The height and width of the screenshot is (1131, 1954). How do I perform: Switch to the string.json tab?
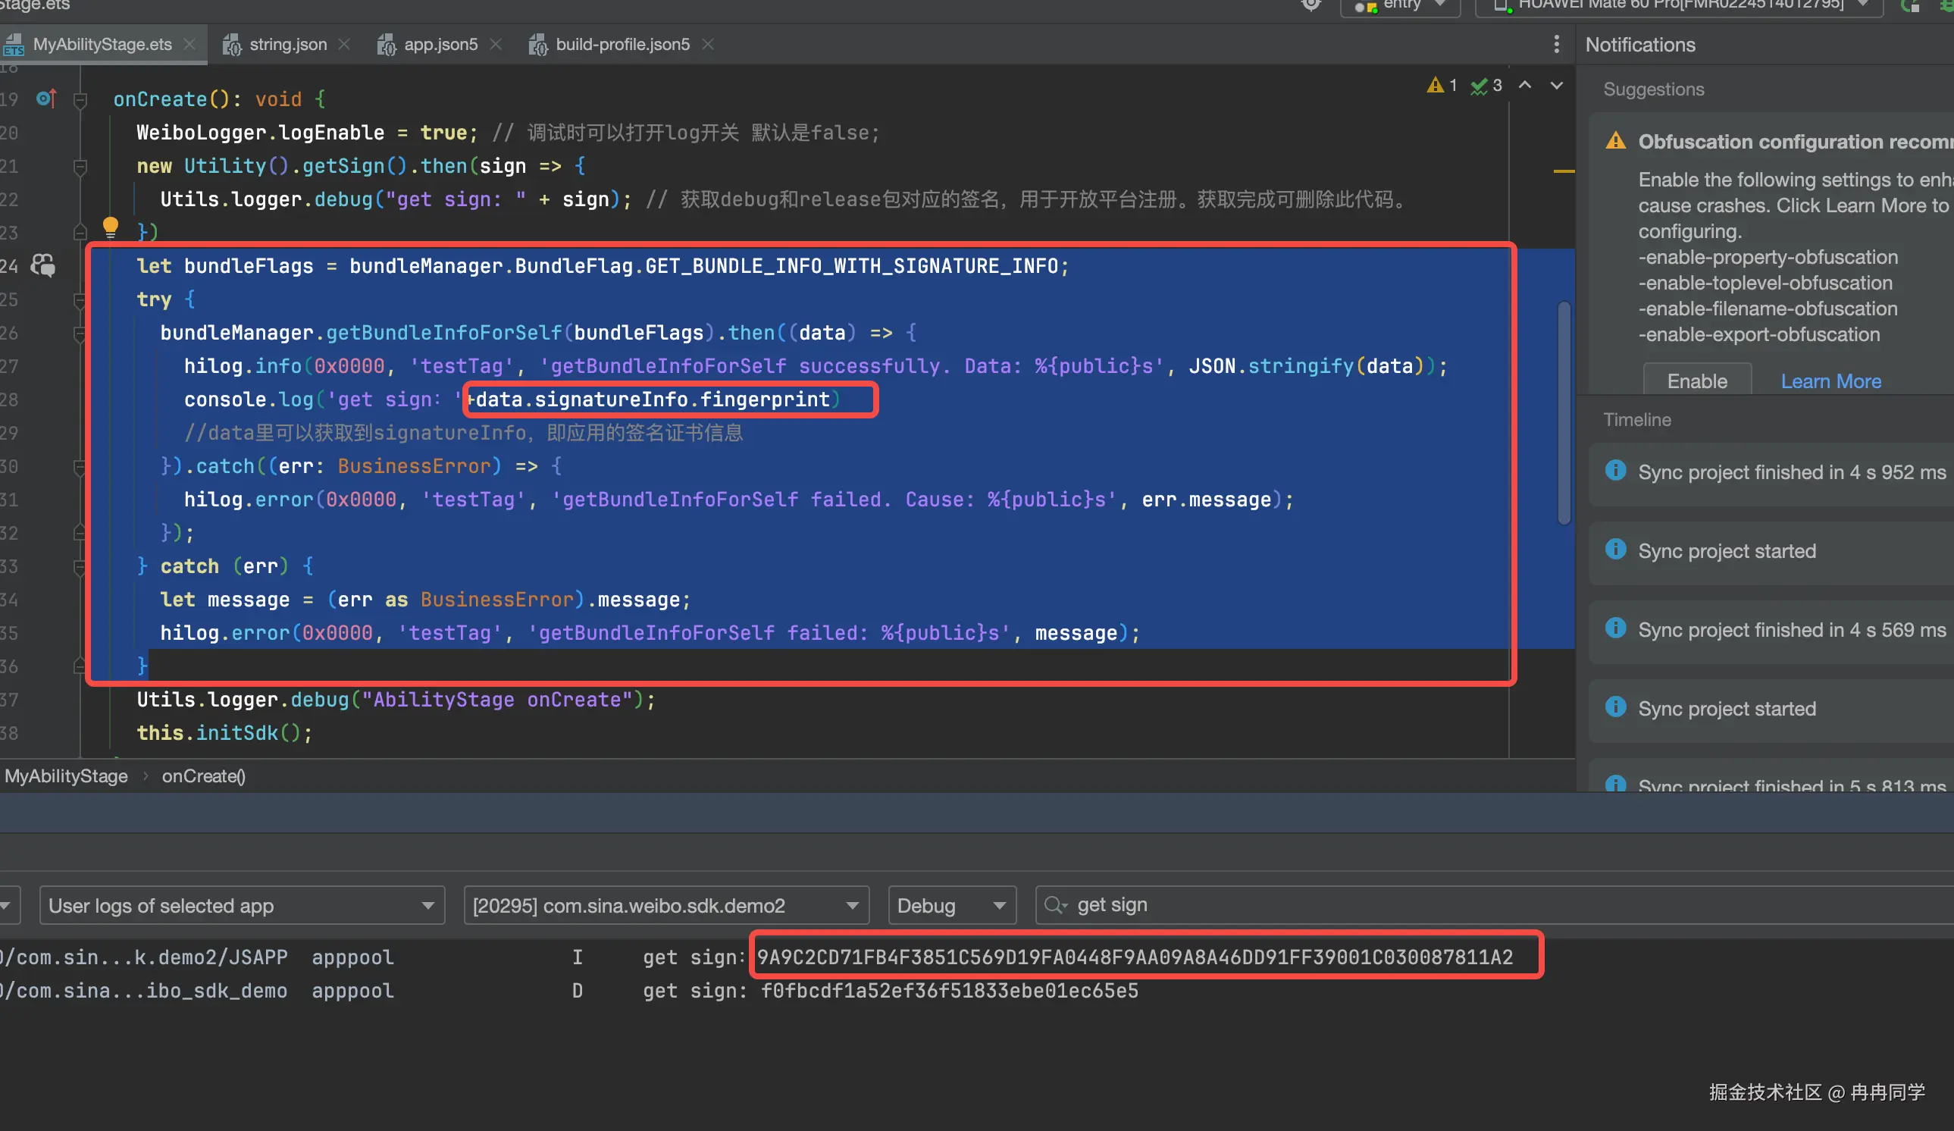click(x=287, y=44)
